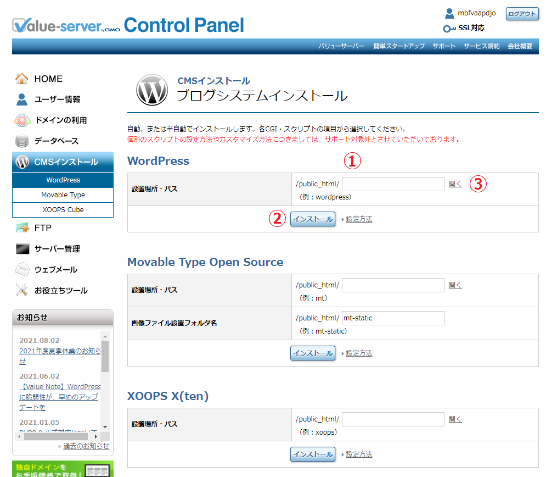Click the news box scroll up arrow
Viewport: 546px width, 477px height.
(x=105, y=336)
